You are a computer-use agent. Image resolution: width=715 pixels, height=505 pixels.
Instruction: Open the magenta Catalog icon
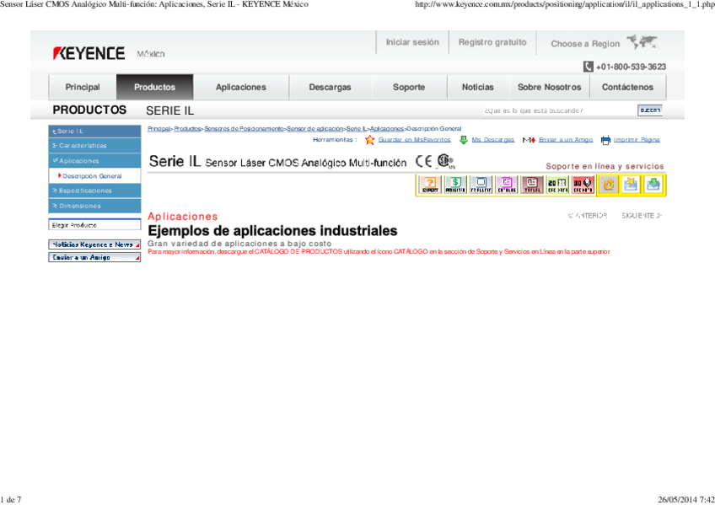click(x=506, y=185)
